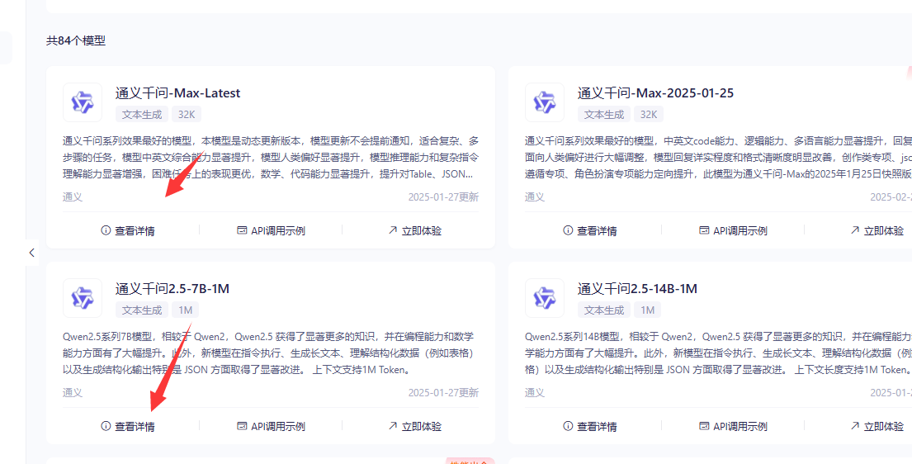Click the API icon on 通义千问-Max-Latest card

[242, 230]
